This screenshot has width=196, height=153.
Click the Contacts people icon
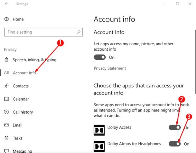coord(6,86)
